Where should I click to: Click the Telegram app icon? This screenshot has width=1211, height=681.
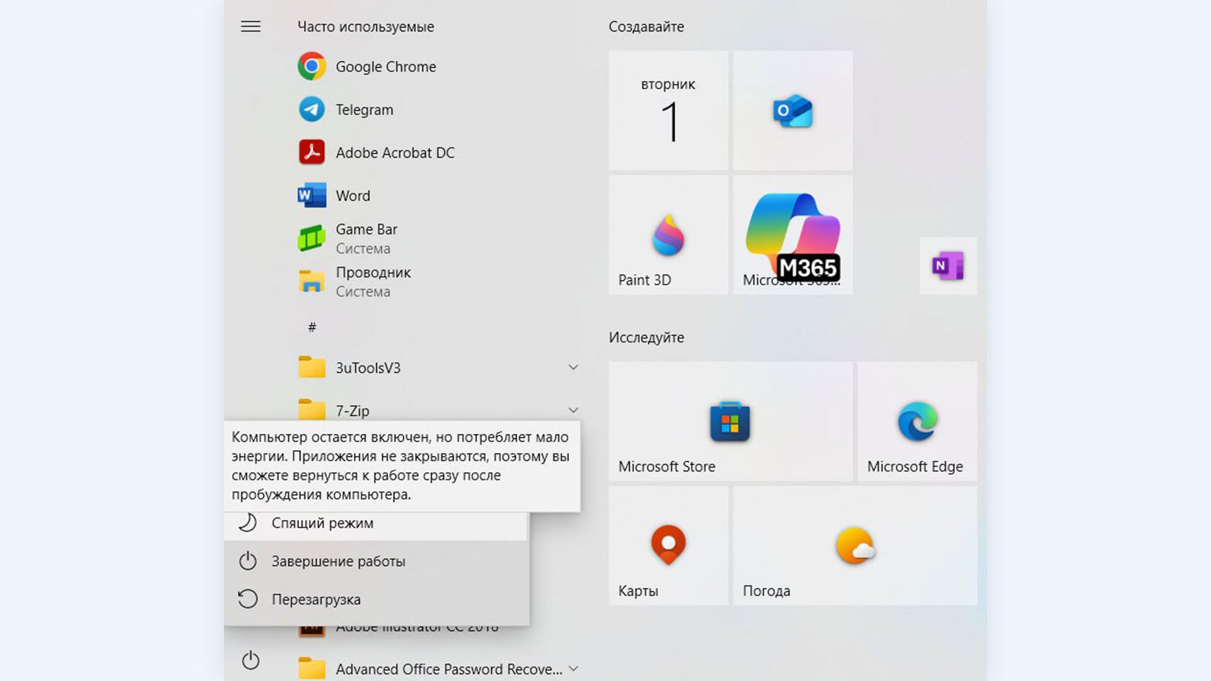coord(312,109)
